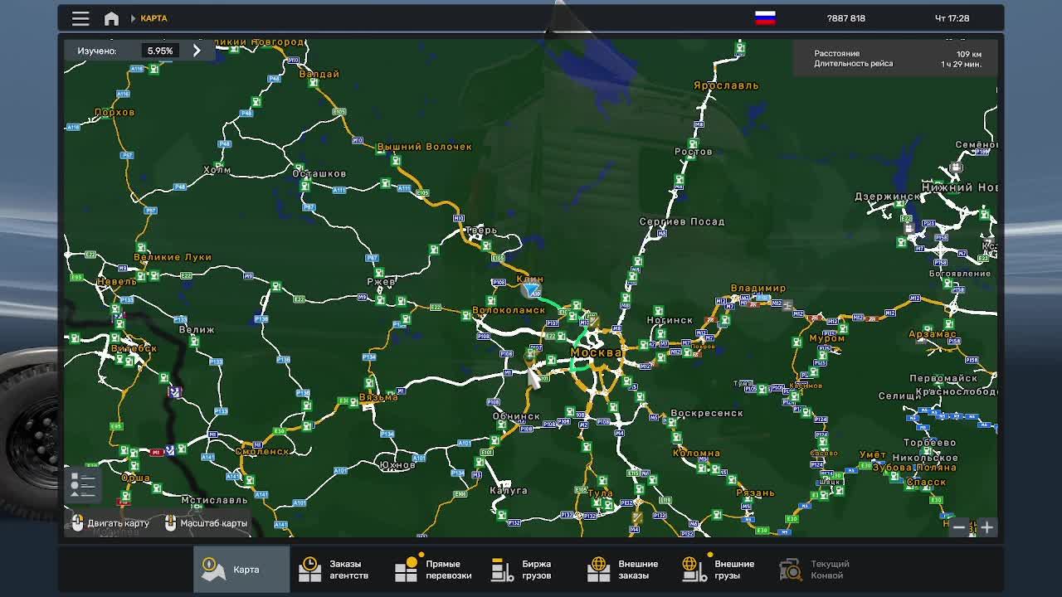
Task: Zoom in the map with plus button
Action: point(986,527)
